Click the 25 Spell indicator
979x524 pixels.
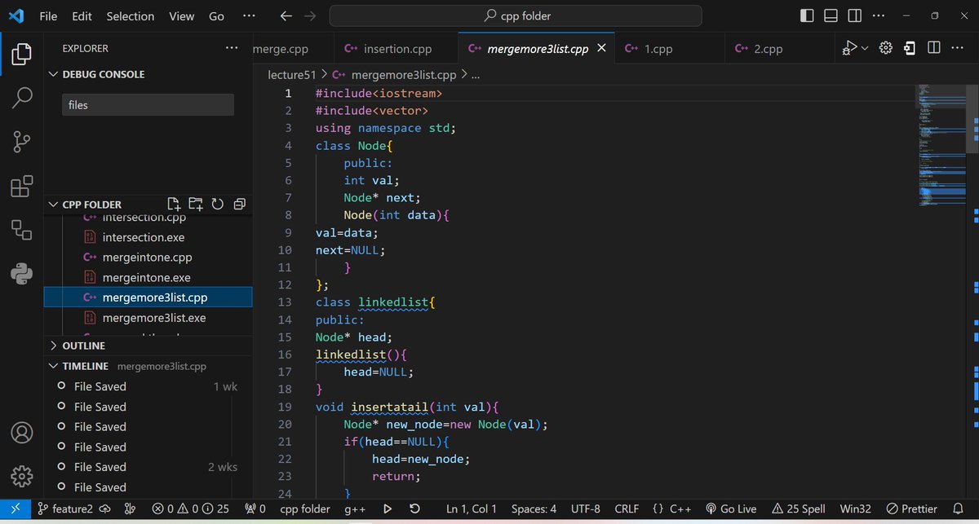tap(799, 509)
